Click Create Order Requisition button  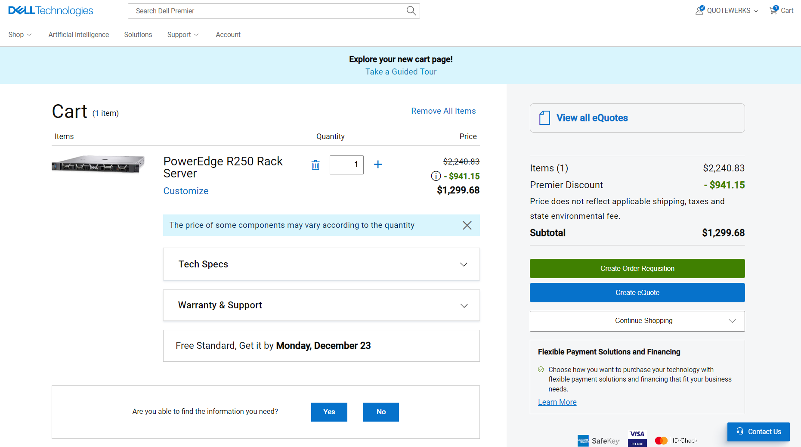tap(637, 268)
